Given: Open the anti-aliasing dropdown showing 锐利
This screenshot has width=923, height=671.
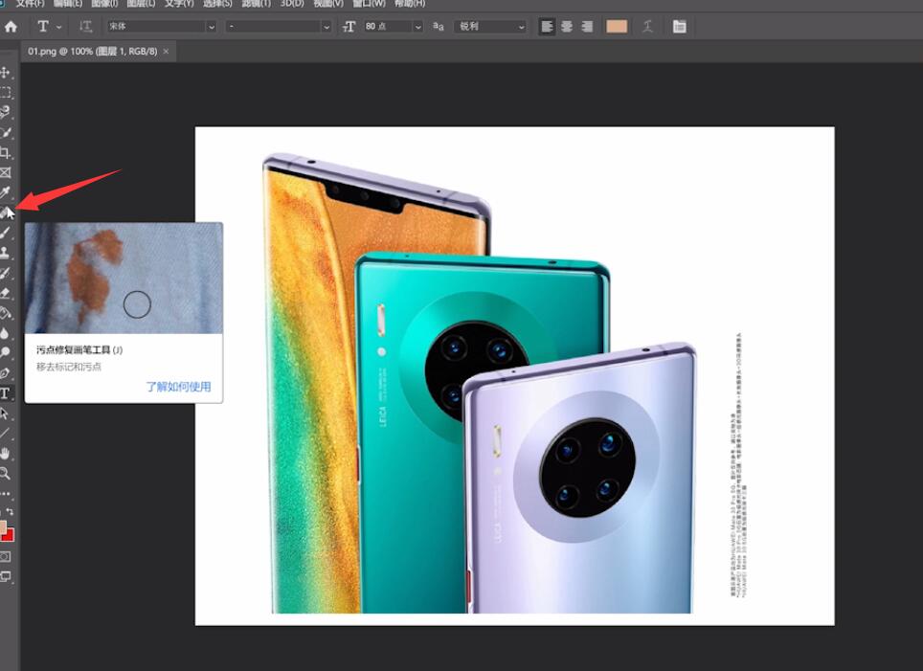Looking at the screenshot, I should (x=490, y=27).
